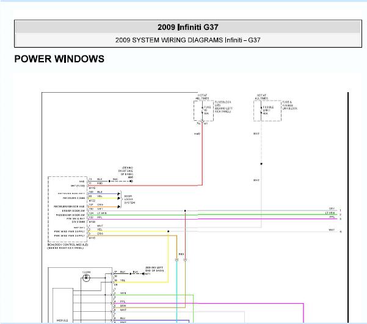Screen dimensions: 367x324
Task: Click the "YEL" label at module pin 19
Action: 123,280
